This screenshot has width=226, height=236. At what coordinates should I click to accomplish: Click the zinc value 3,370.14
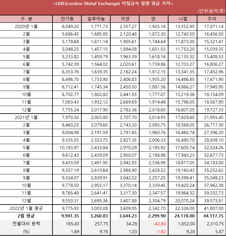(x=128, y=185)
